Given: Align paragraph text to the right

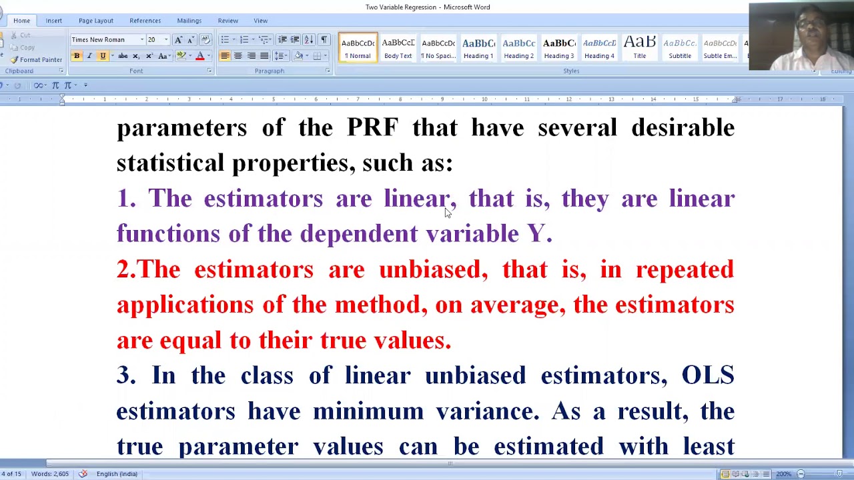Looking at the screenshot, I should pyautogui.click(x=251, y=56).
